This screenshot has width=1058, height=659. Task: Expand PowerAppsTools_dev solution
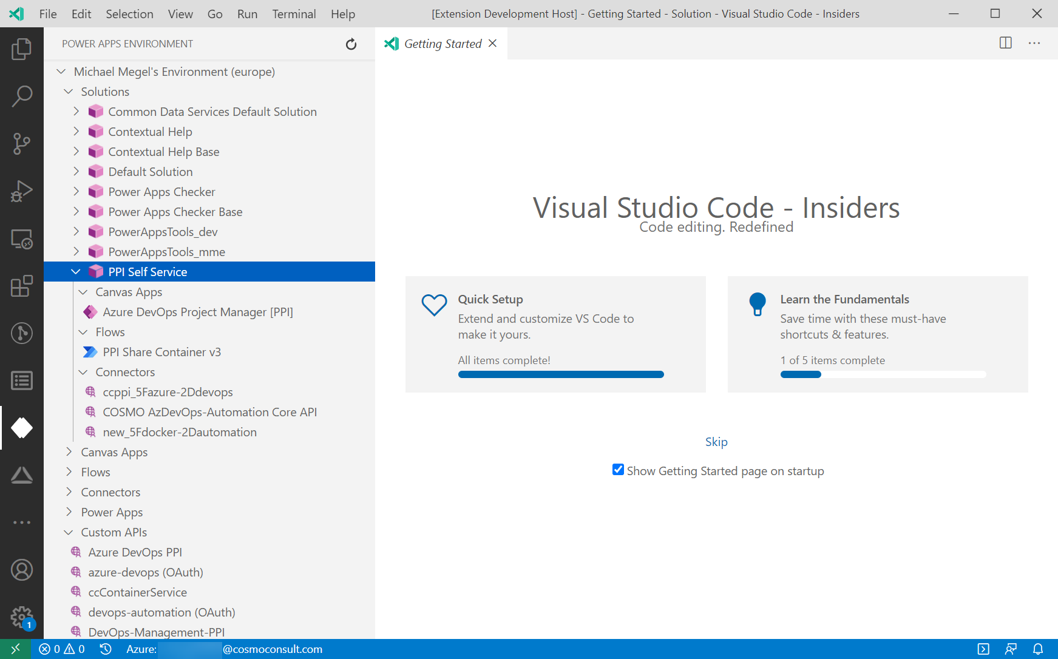point(76,232)
